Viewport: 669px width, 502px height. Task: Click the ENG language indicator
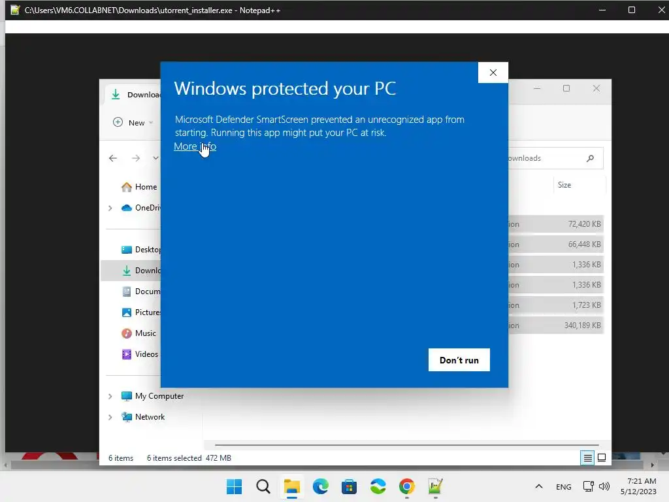(564, 486)
